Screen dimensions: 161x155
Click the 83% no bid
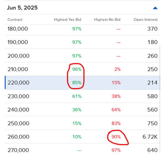coord(116,123)
